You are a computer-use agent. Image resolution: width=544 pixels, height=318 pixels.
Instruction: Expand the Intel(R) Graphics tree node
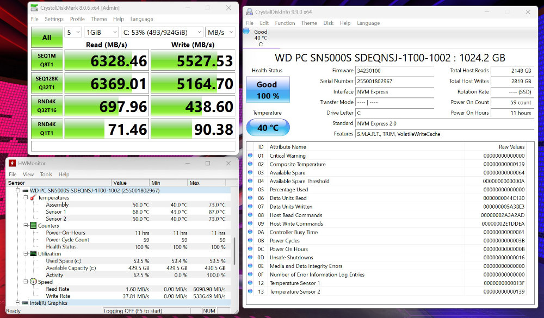coord(18,303)
